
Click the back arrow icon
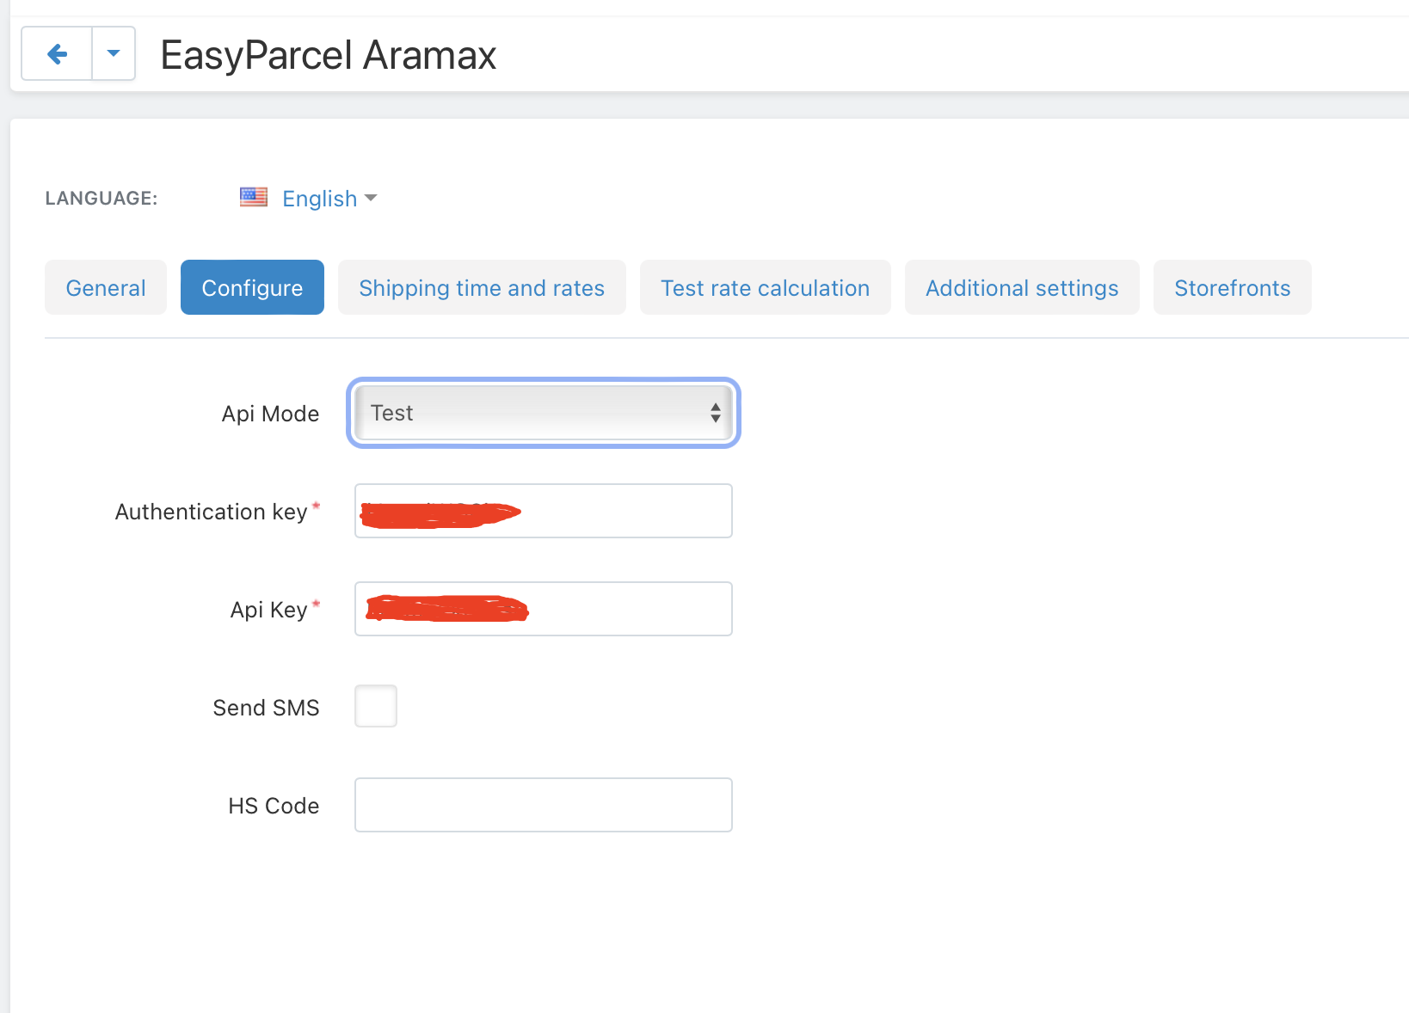coord(55,53)
